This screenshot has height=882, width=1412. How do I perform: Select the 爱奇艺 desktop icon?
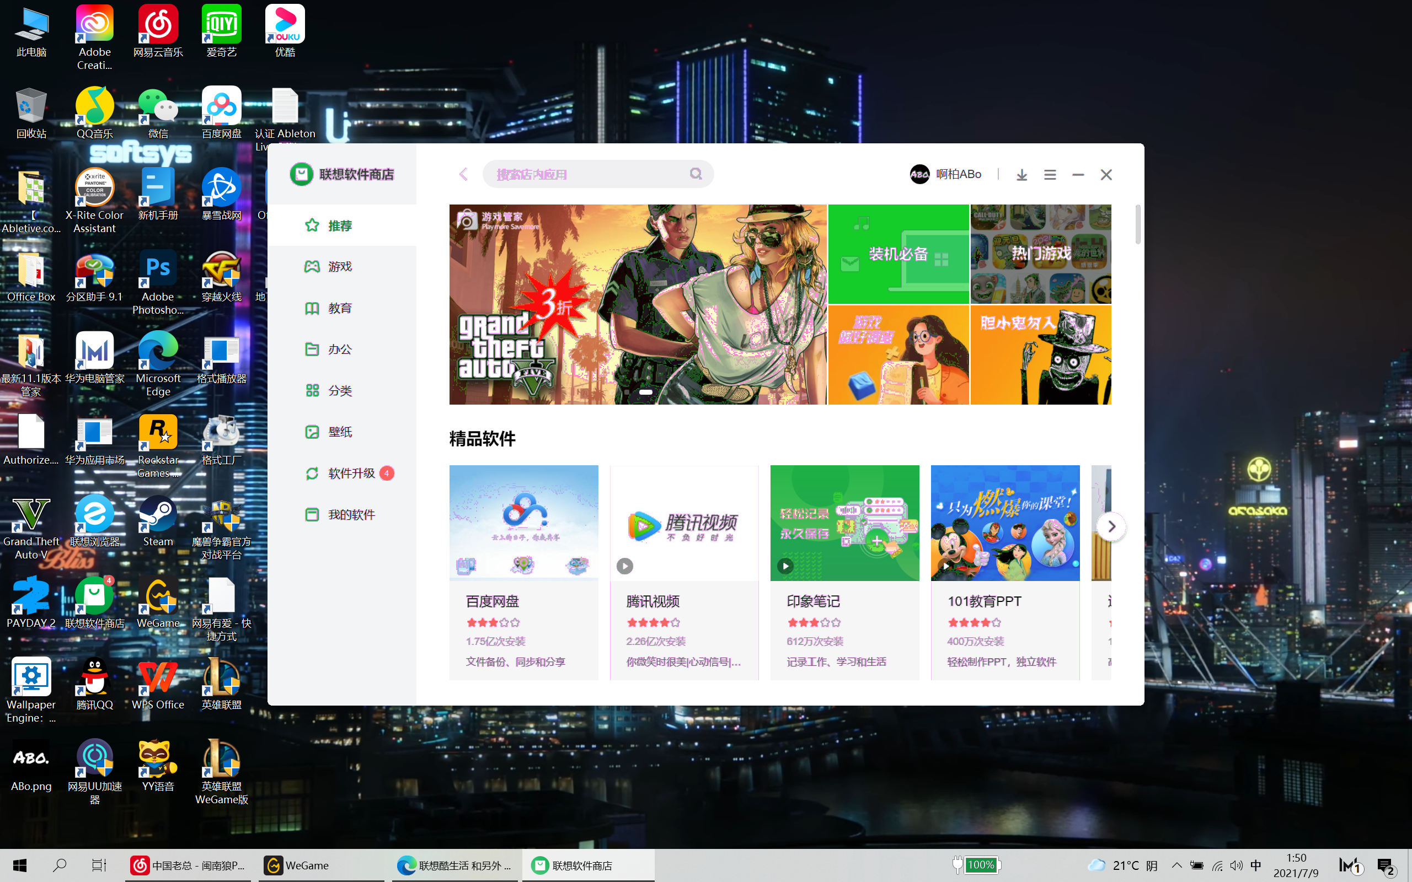pos(222,31)
